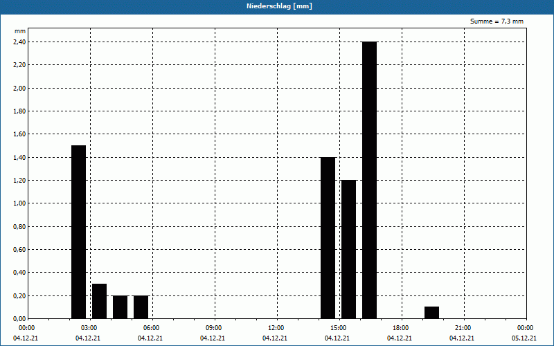Image resolution: width=554 pixels, height=346 pixels.
Task: Click the "1,80" y-axis label
Action: (x=19, y=111)
